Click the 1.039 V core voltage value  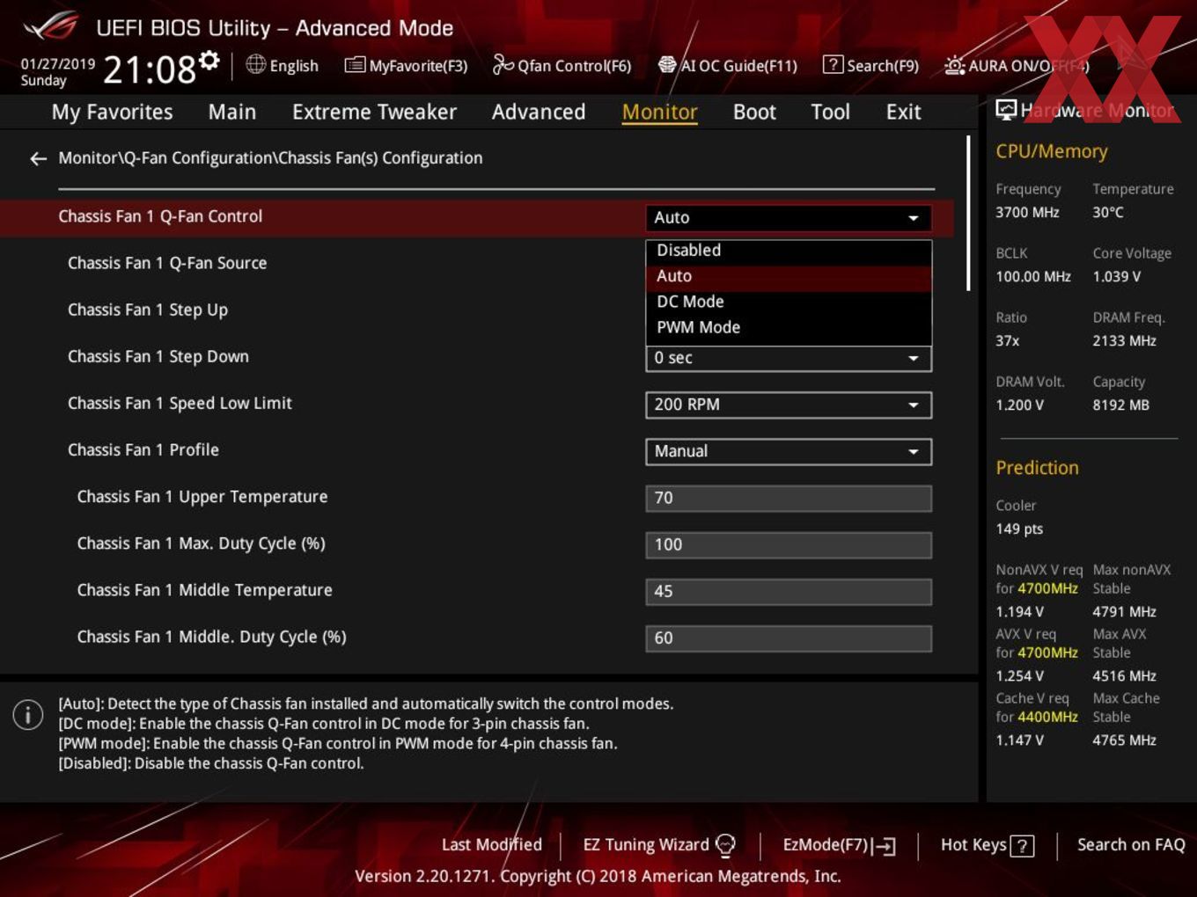tap(1116, 277)
